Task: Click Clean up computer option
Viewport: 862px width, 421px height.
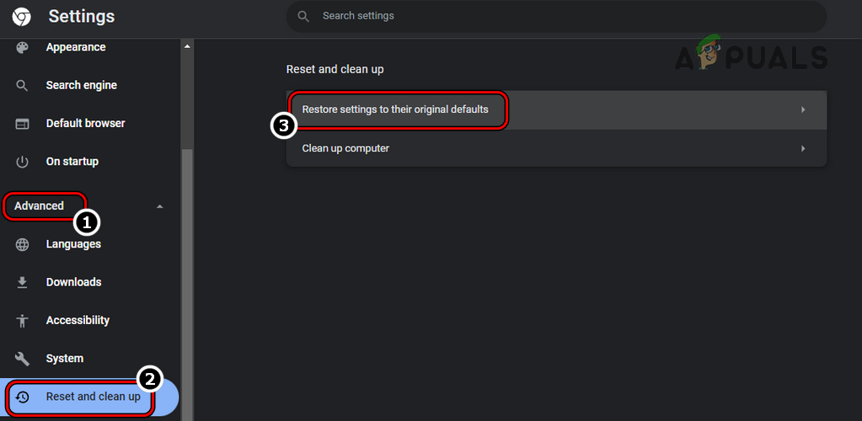Action: pos(345,148)
